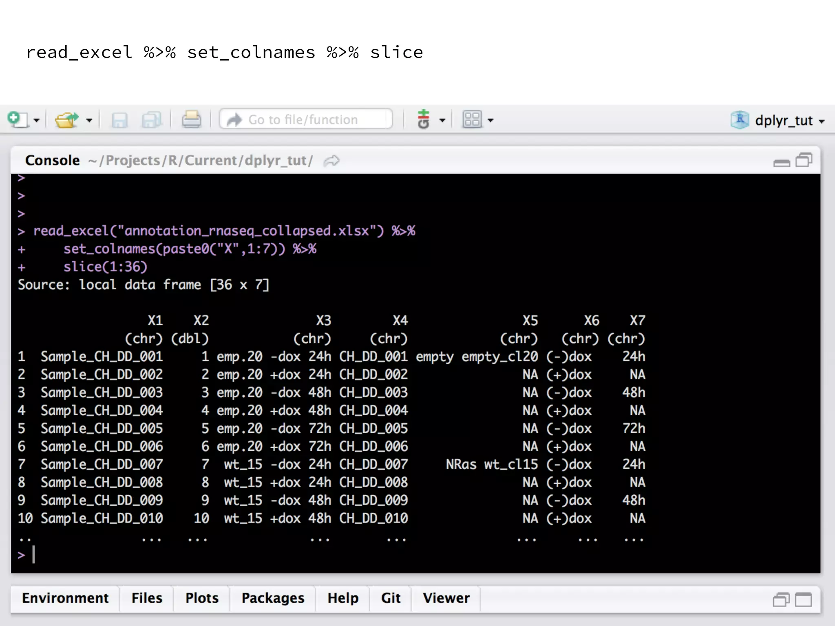This screenshot has height=626, width=835.
Task: Focus the Go to file/function field
Action: click(x=306, y=119)
